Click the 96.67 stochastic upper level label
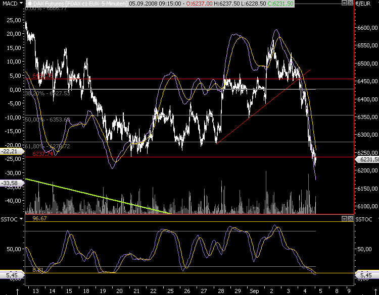 pos(39,218)
